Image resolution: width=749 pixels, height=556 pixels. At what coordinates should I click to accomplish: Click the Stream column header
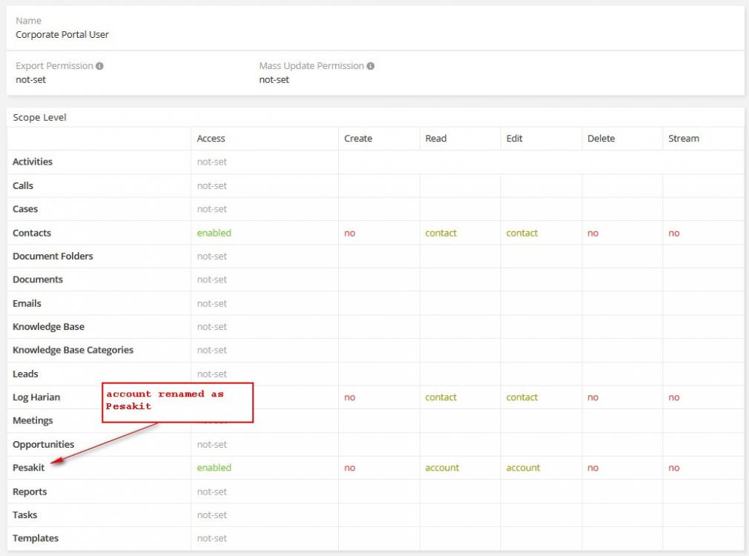tap(683, 139)
